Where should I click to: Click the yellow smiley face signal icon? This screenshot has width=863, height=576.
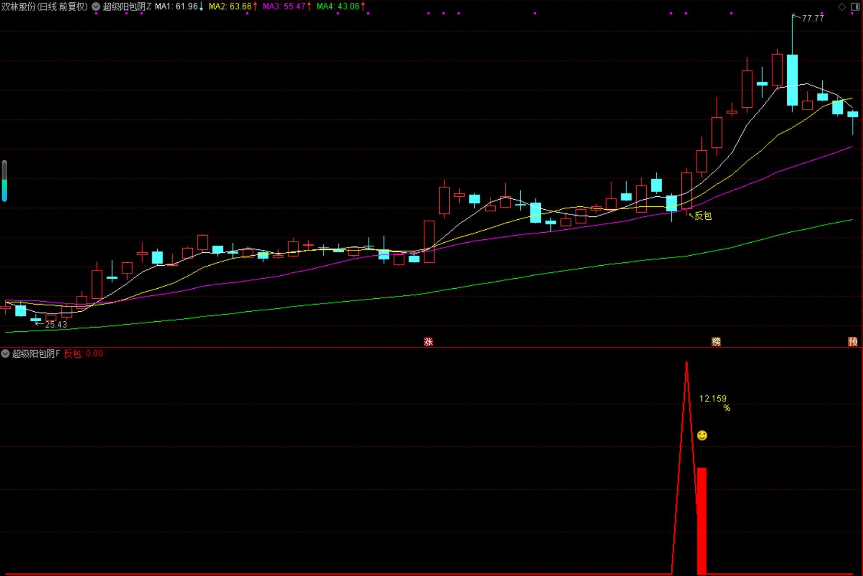tap(702, 435)
